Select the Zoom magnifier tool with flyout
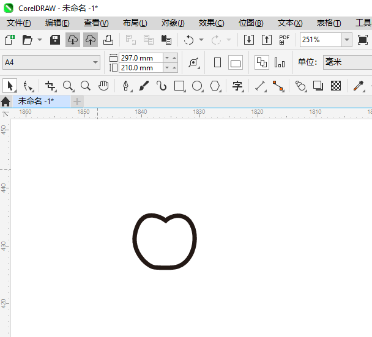372x337 pixels. pyautogui.click(x=69, y=86)
